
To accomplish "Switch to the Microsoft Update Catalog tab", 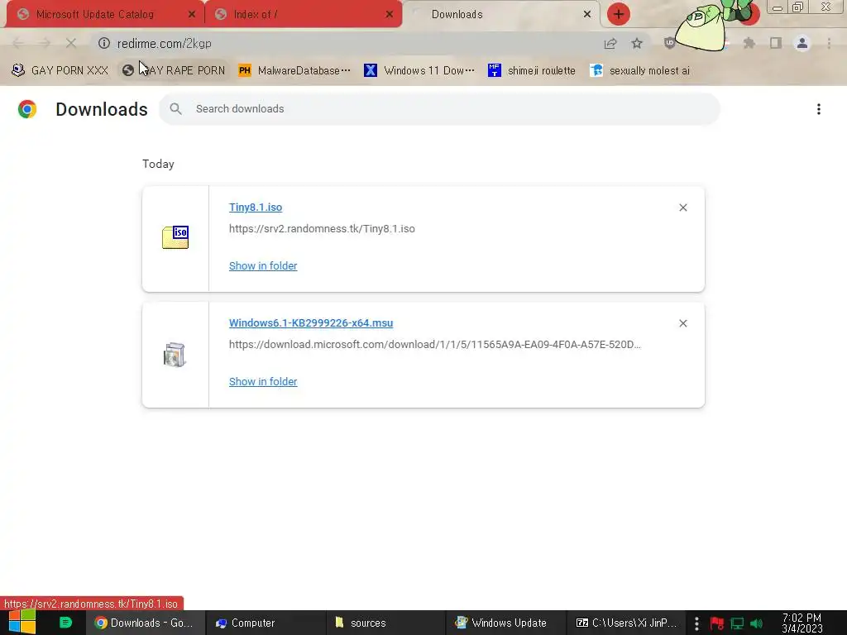I will [105, 15].
